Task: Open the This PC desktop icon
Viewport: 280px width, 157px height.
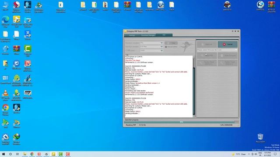Action: (5, 6)
